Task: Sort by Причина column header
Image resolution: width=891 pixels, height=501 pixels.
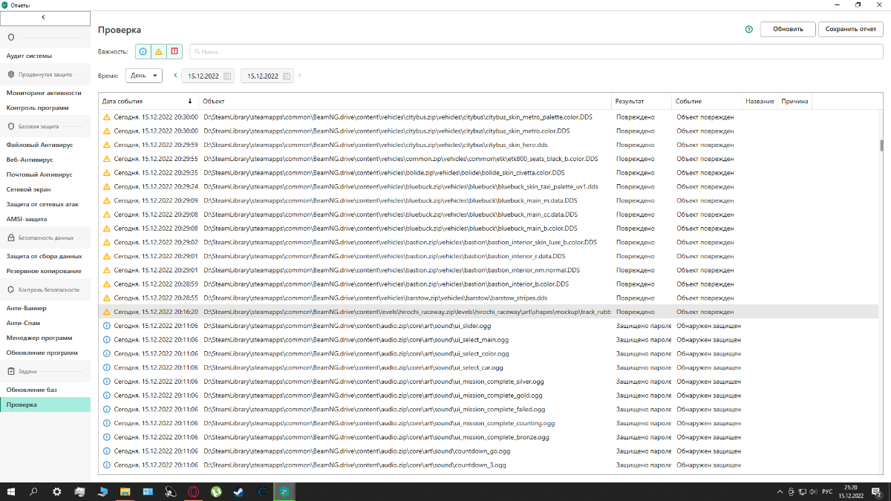Action: pyautogui.click(x=794, y=101)
